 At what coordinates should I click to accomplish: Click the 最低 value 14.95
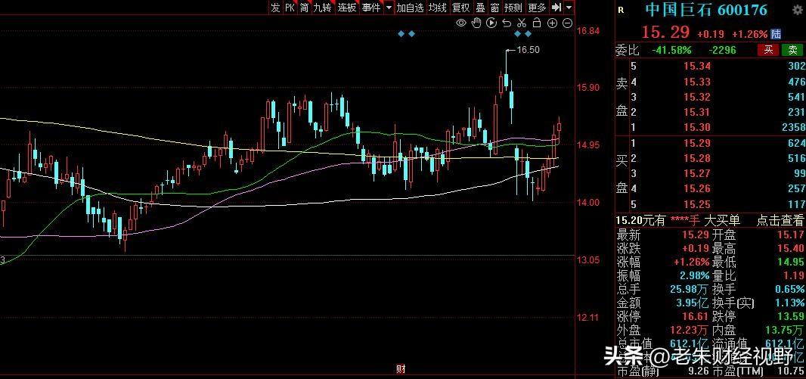792,263
